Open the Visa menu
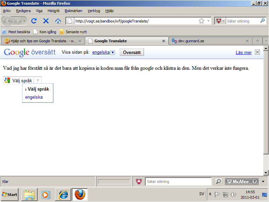The height and width of the screenshot is (202, 269). coord(39,11)
